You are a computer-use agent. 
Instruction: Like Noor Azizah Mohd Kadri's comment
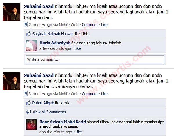click(x=79, y=132)
